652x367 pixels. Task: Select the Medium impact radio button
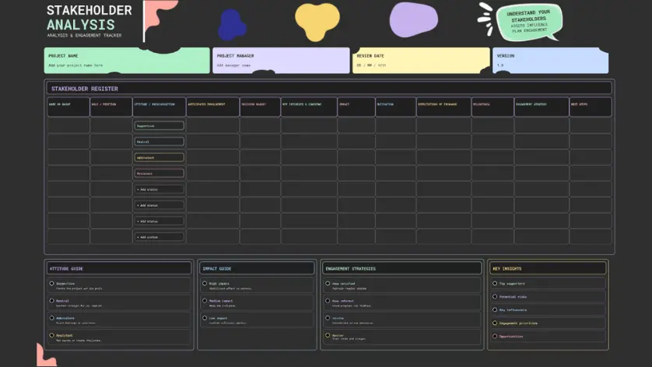click(205, 300)
